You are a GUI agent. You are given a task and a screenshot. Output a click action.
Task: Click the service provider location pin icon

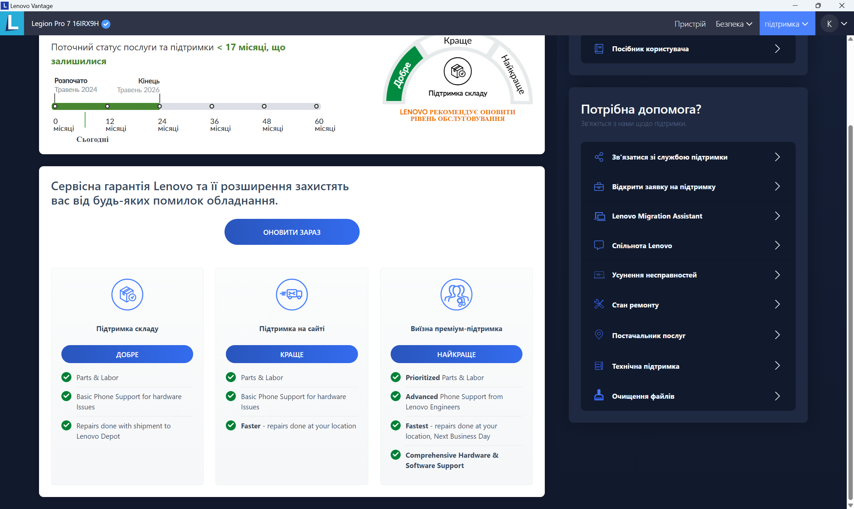click(x=598, y=335)
